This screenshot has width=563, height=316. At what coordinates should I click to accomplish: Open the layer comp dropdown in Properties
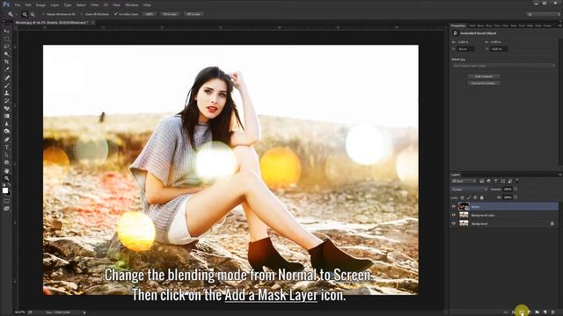tap(503, 66)
